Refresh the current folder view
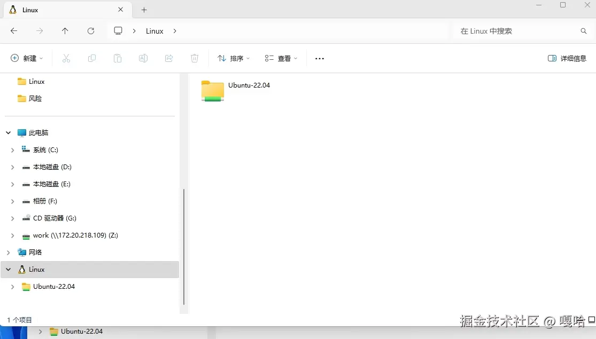 [x=91, y=31]
